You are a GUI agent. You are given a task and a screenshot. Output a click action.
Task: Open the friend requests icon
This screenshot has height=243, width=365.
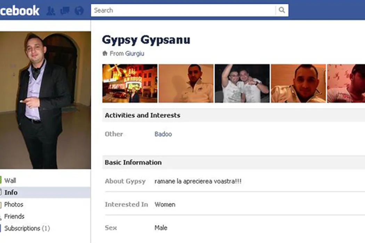[51, 11]
